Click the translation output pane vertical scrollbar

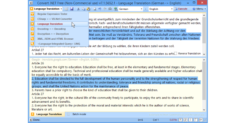click(204, 85)
